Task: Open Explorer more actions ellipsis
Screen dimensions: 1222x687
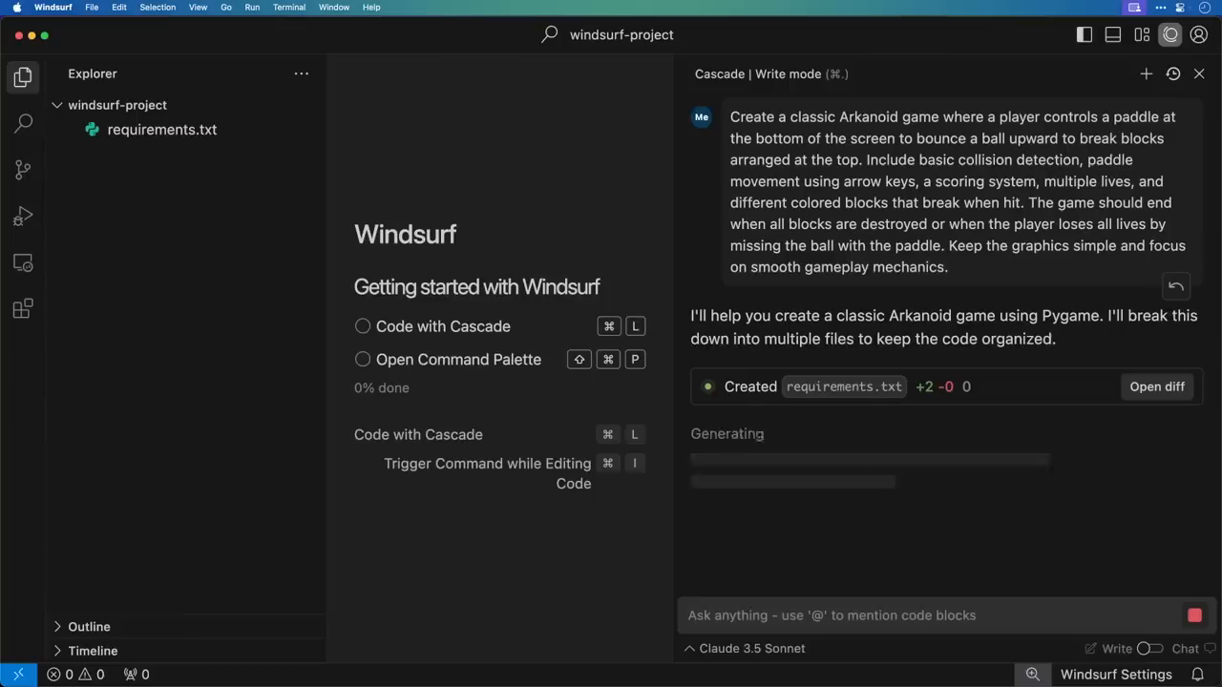Action: click(302, 73)
